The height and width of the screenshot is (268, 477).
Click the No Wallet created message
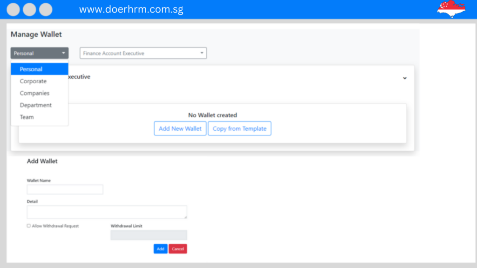click(212, 115)
